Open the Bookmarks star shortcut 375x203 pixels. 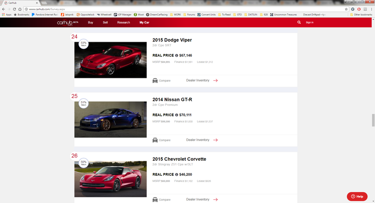tap(22, 15)
